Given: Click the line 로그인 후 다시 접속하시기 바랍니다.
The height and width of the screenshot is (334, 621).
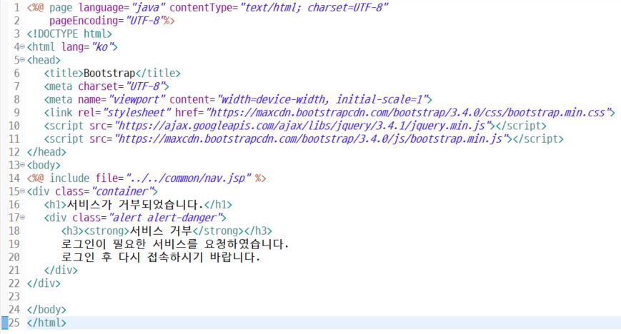Looking at the screenshot, I should [161, 257].
